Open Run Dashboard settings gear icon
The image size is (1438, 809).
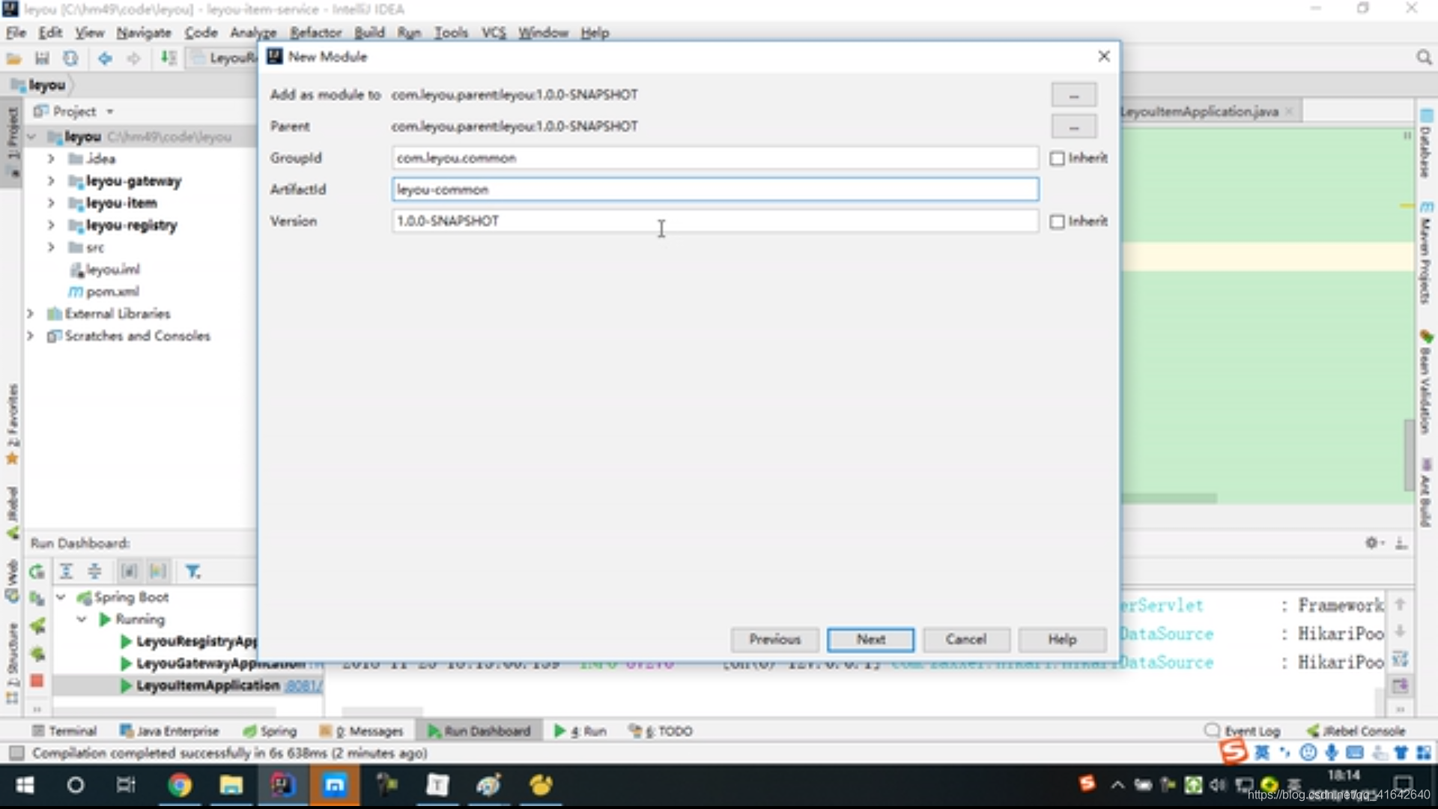tap(1372, 543)
